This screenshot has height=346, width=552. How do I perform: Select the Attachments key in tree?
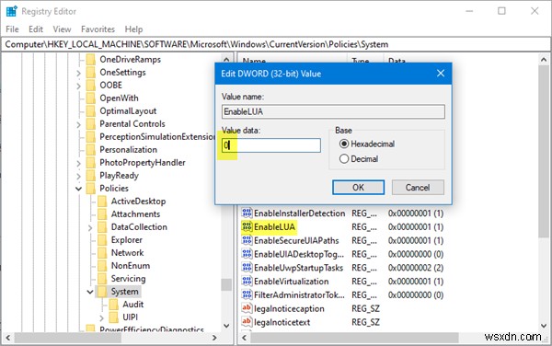click(135, 214)
